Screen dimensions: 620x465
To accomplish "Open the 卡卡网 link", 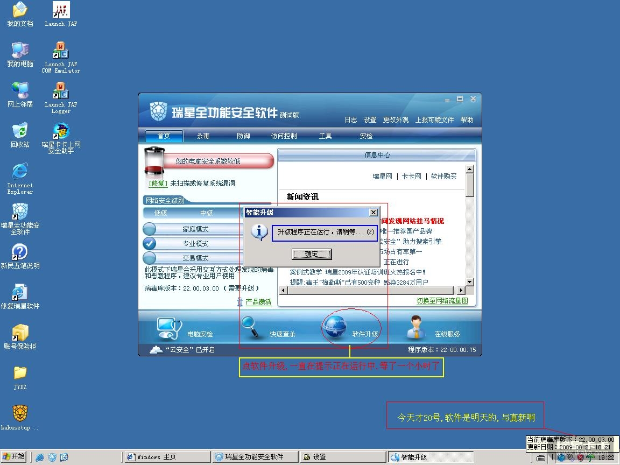I will point(412,177).
